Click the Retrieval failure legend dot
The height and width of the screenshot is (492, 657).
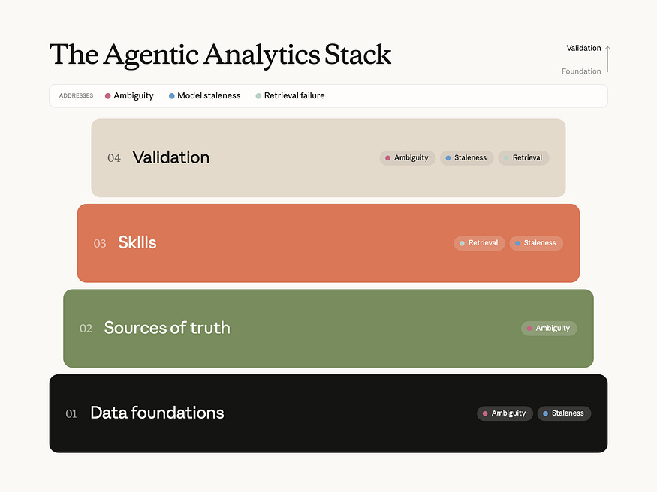point(258,96)
